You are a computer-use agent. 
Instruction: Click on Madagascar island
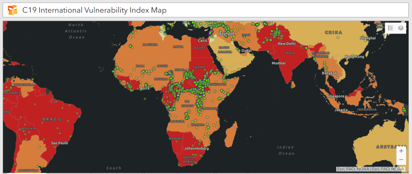click(x=231, y=134)
